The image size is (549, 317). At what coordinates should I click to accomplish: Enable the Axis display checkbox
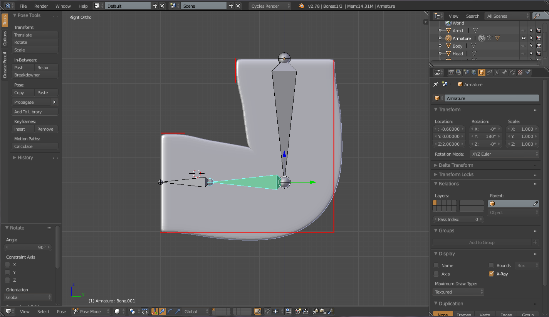pyautogui.click(x=436, y=274)
